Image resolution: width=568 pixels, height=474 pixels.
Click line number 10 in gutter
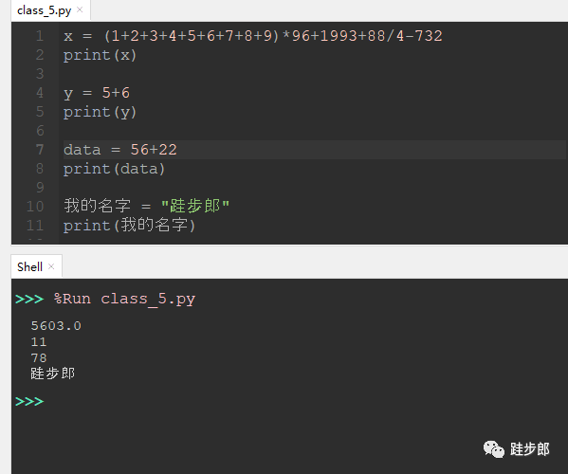(x=35, y=207)
